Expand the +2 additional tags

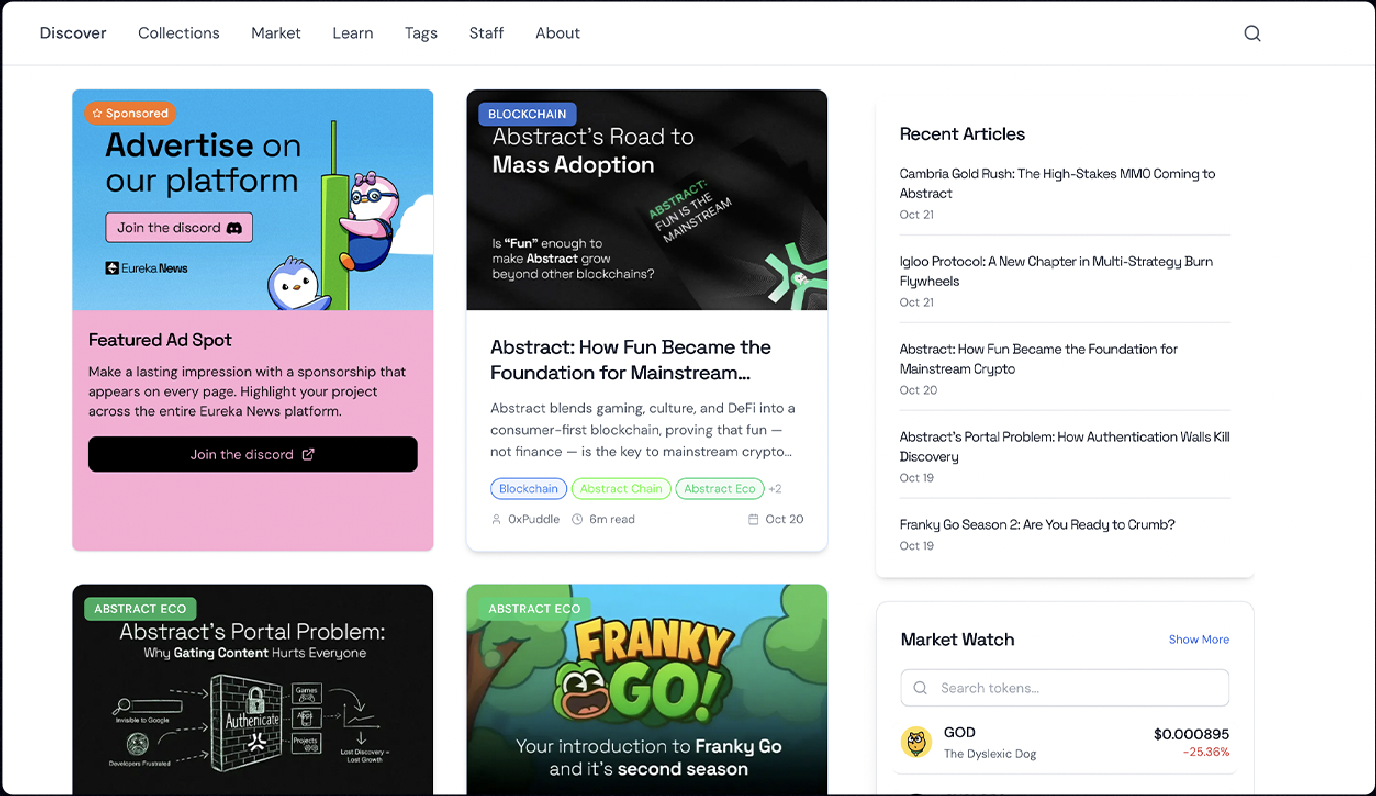pyautogui.click(x=775, y=489)
